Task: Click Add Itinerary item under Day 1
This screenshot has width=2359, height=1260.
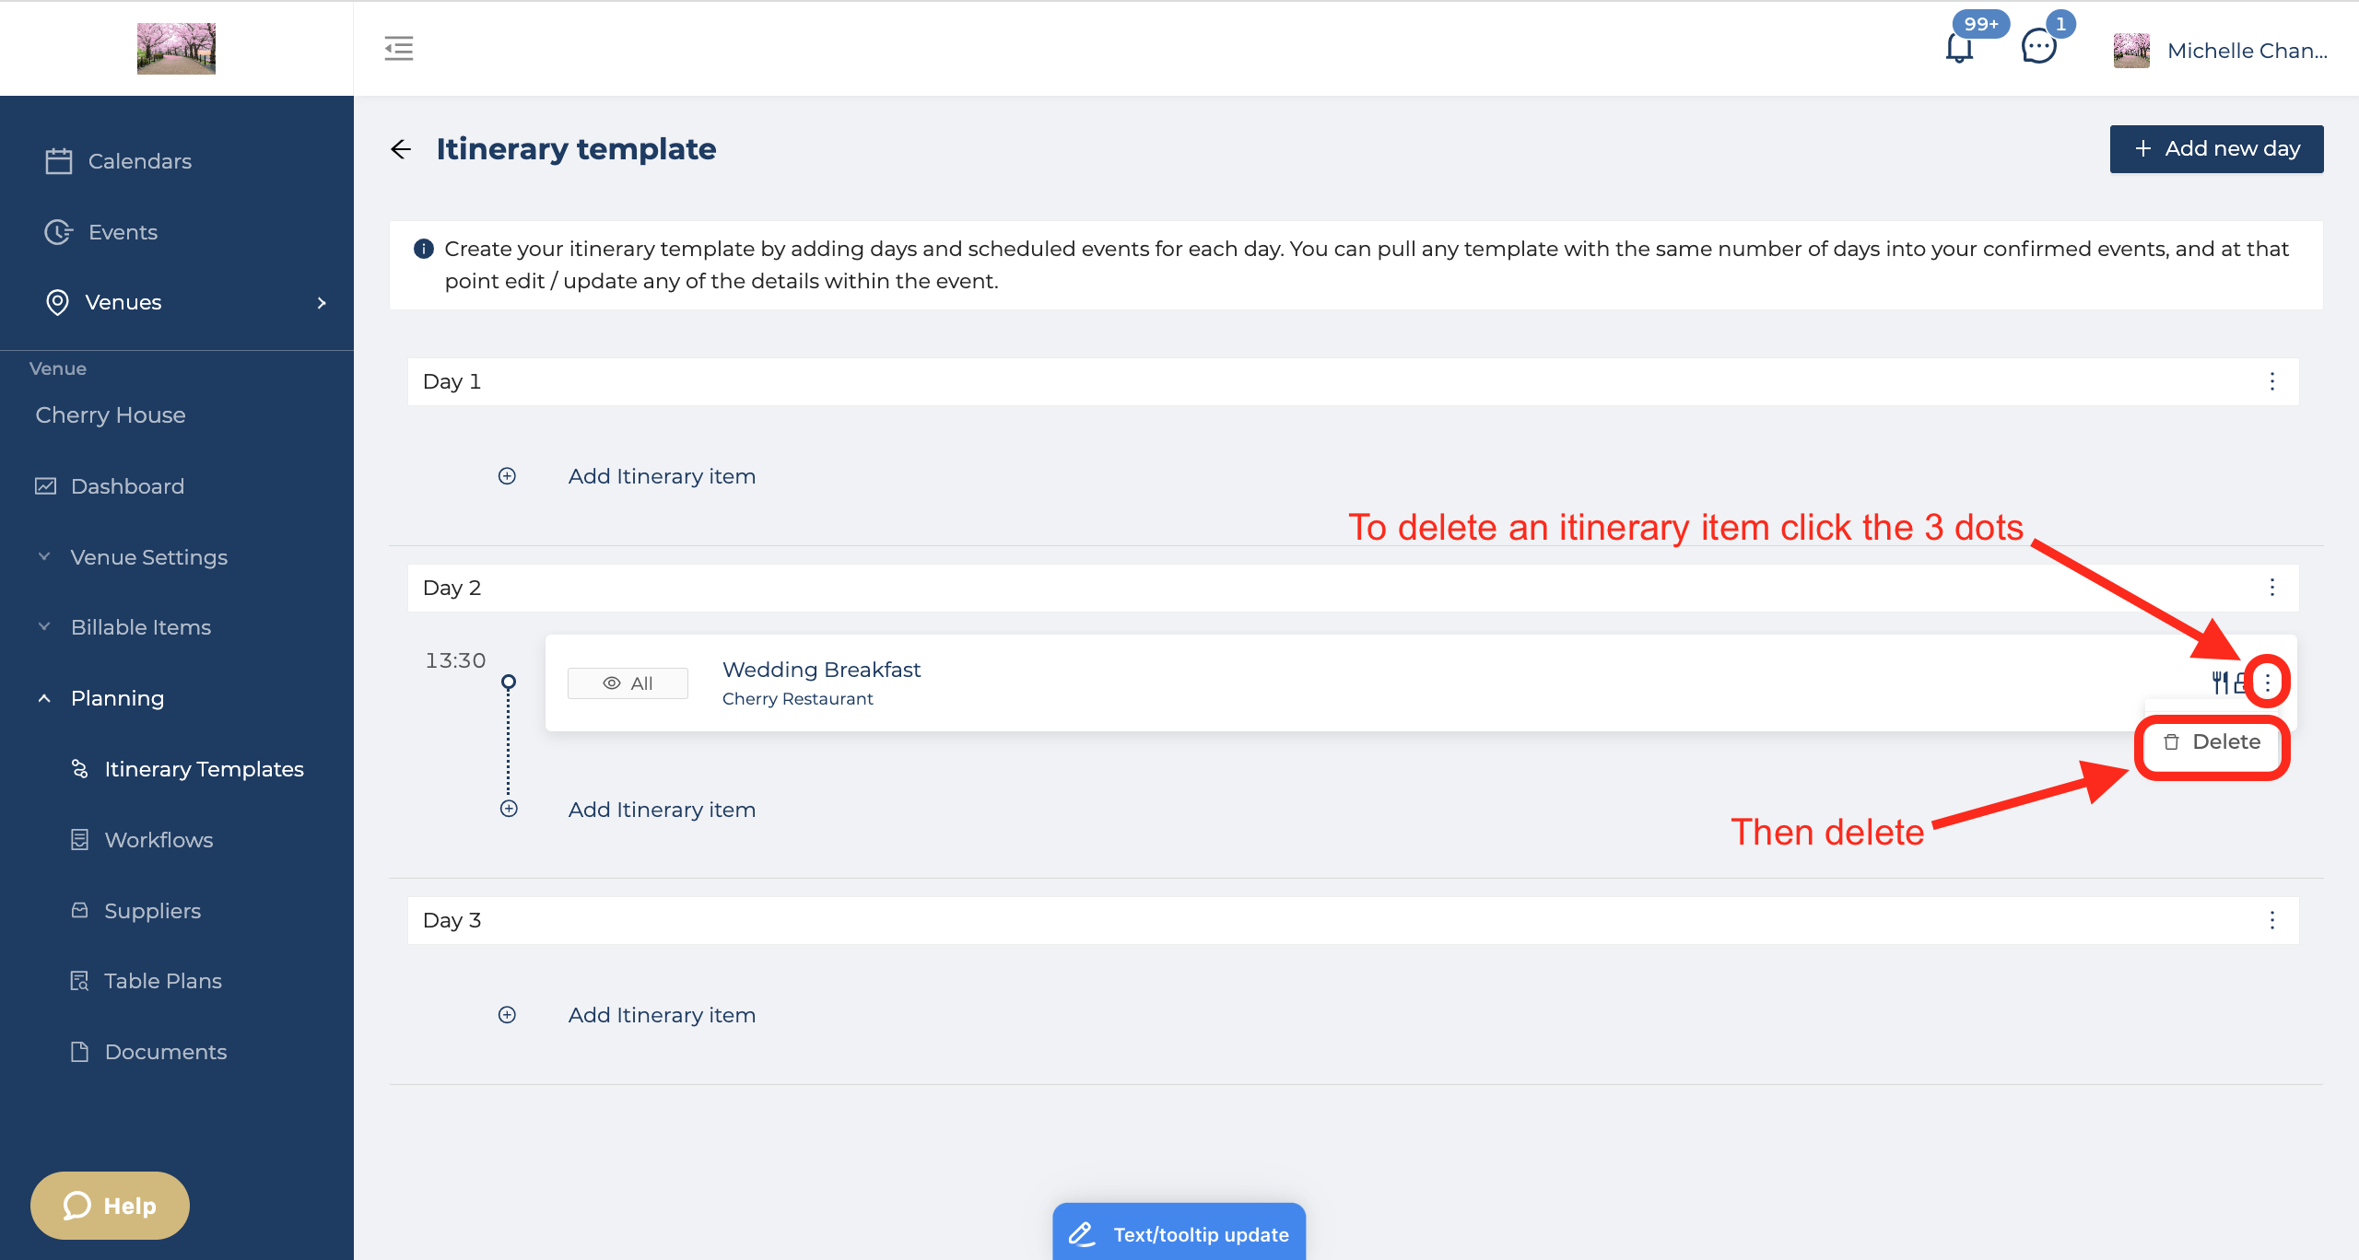Action: pyautogui.click(x=662, y=476)
